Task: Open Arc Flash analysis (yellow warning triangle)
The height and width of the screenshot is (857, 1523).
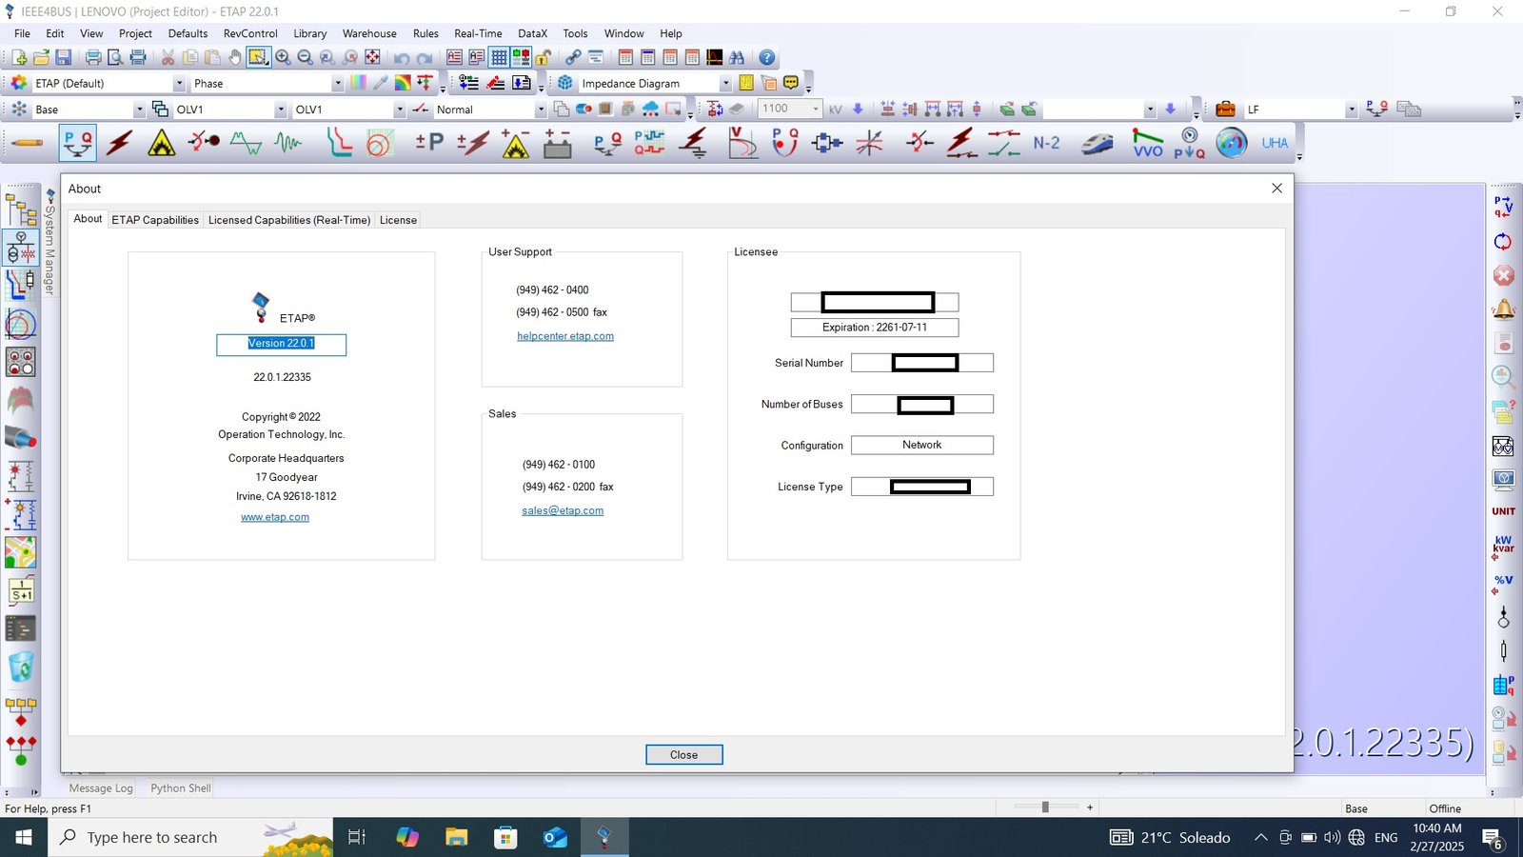Action: [162, 144]
